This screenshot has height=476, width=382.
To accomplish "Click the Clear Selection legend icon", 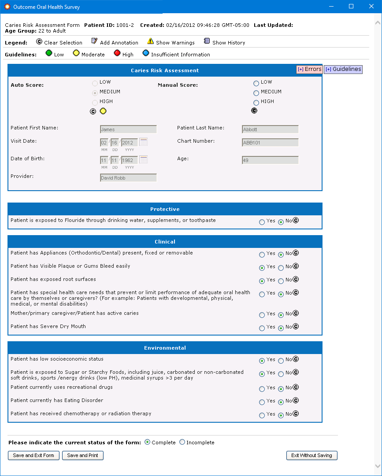I will (x=39, y=41).
